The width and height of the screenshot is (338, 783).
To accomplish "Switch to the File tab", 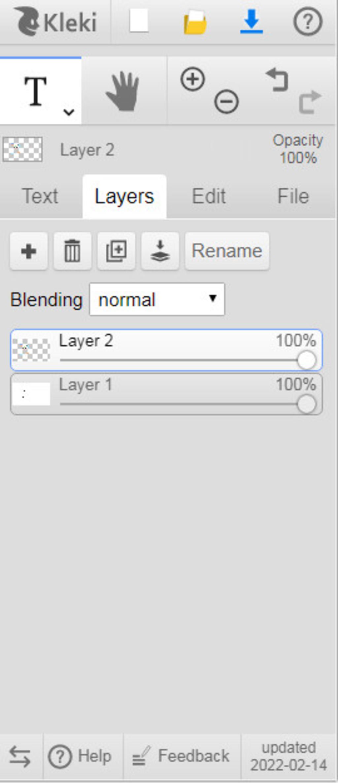I will [x=293, y=196].
